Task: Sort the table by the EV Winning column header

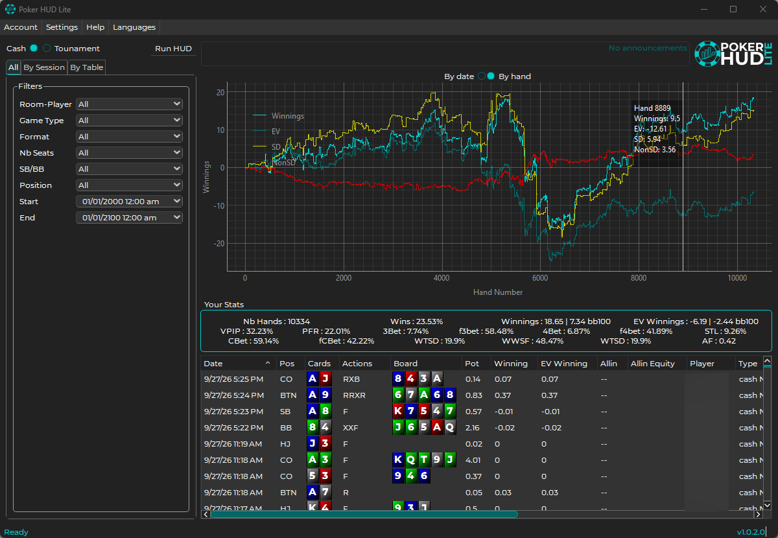Action: [x=567, y=364]
